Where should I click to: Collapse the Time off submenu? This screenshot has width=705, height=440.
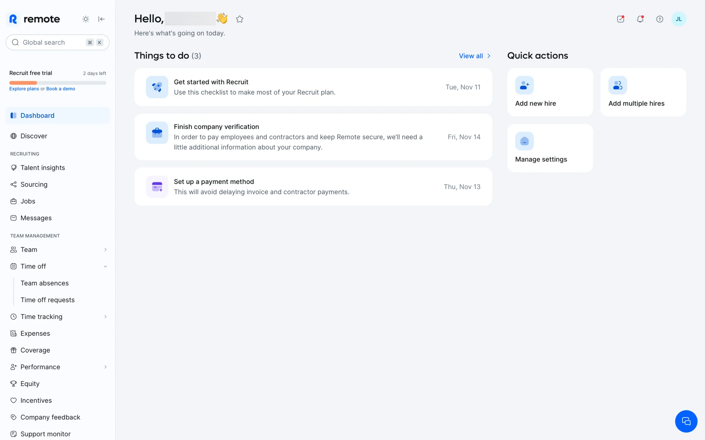pos(105,267)
